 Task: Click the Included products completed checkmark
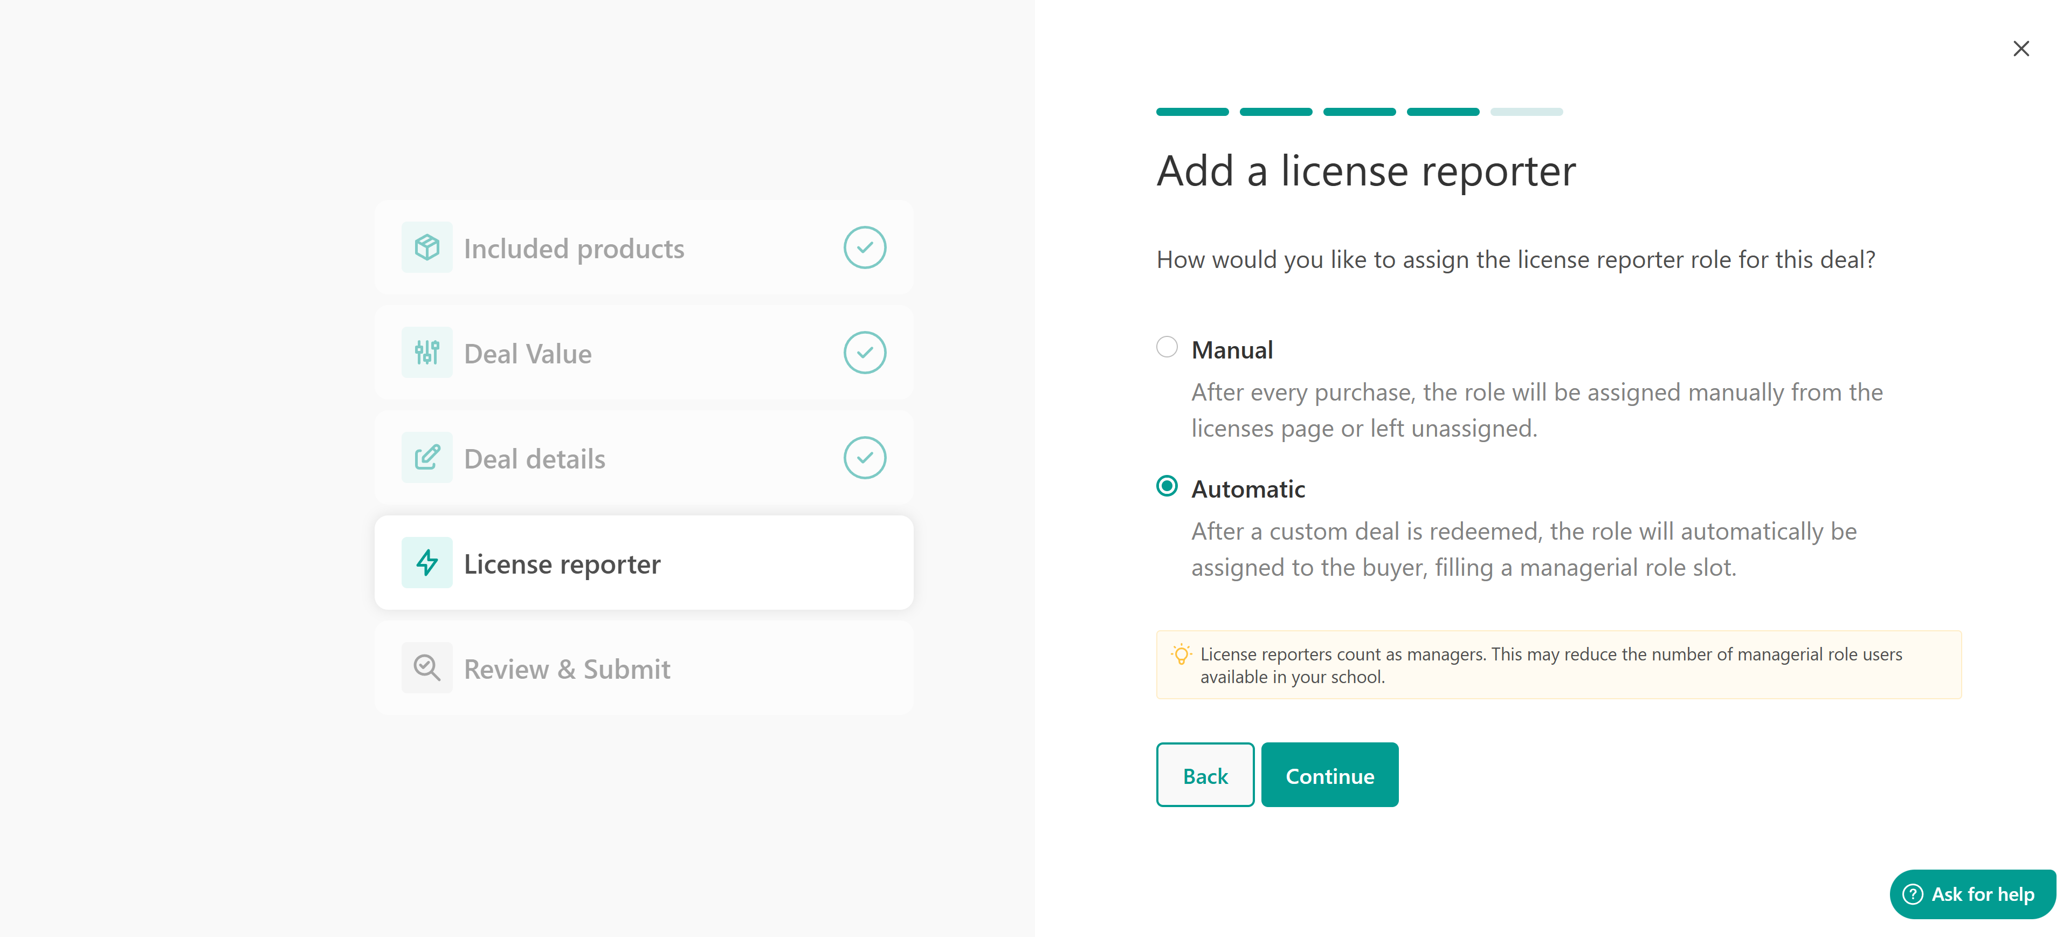(864, 247)
